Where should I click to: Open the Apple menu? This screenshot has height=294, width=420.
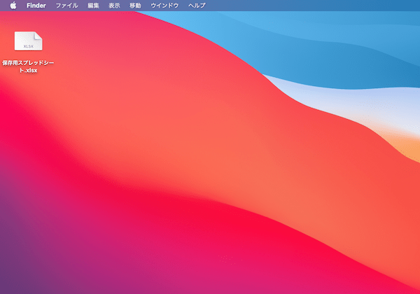pos(13,6)
